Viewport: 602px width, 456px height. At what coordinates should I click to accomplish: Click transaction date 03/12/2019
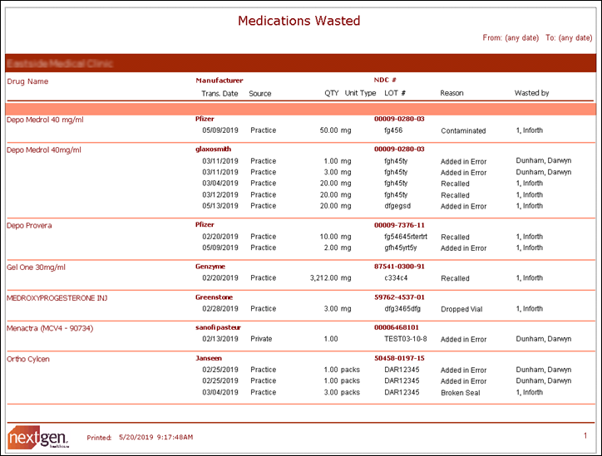[x=220, y=195]
